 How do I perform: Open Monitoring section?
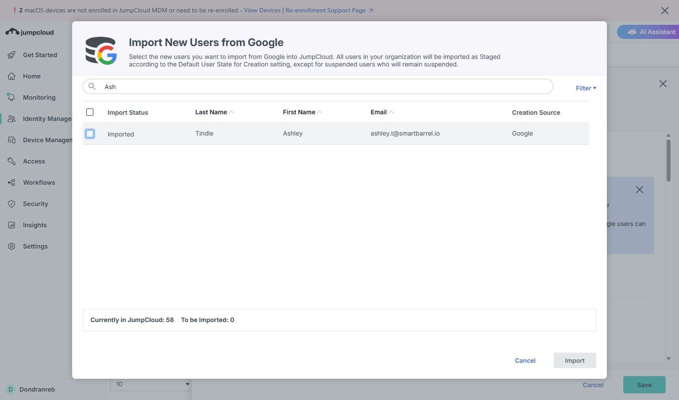point(39,97)
